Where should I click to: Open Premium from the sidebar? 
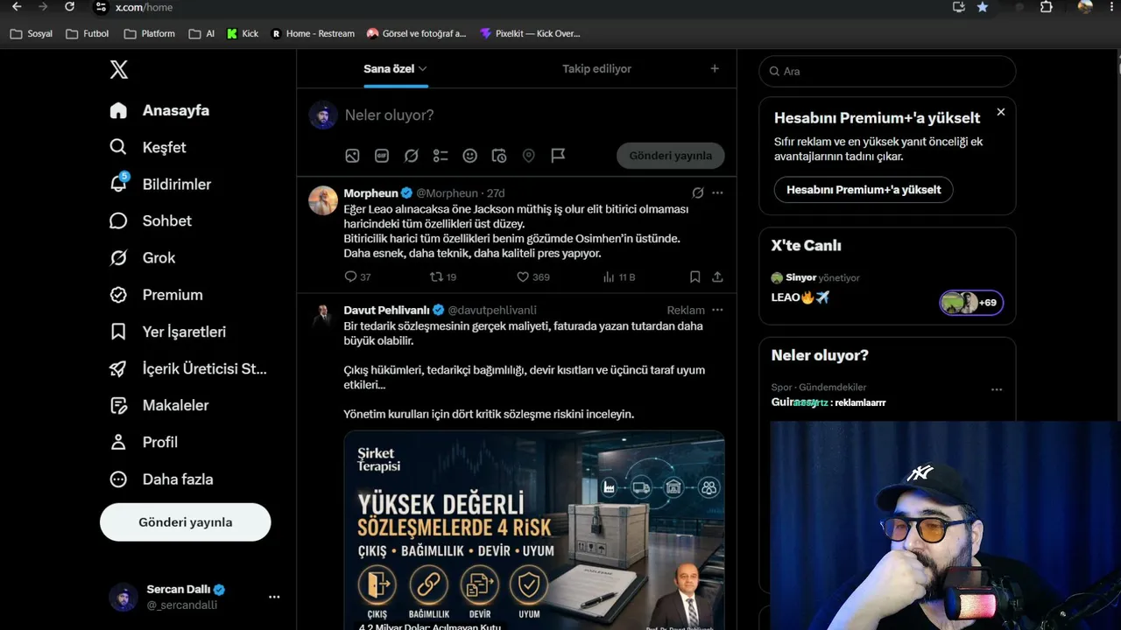click(156, 295)
